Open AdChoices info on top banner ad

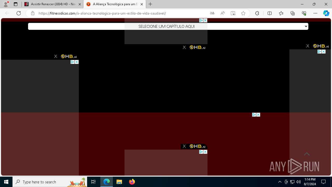click(201, 20)
